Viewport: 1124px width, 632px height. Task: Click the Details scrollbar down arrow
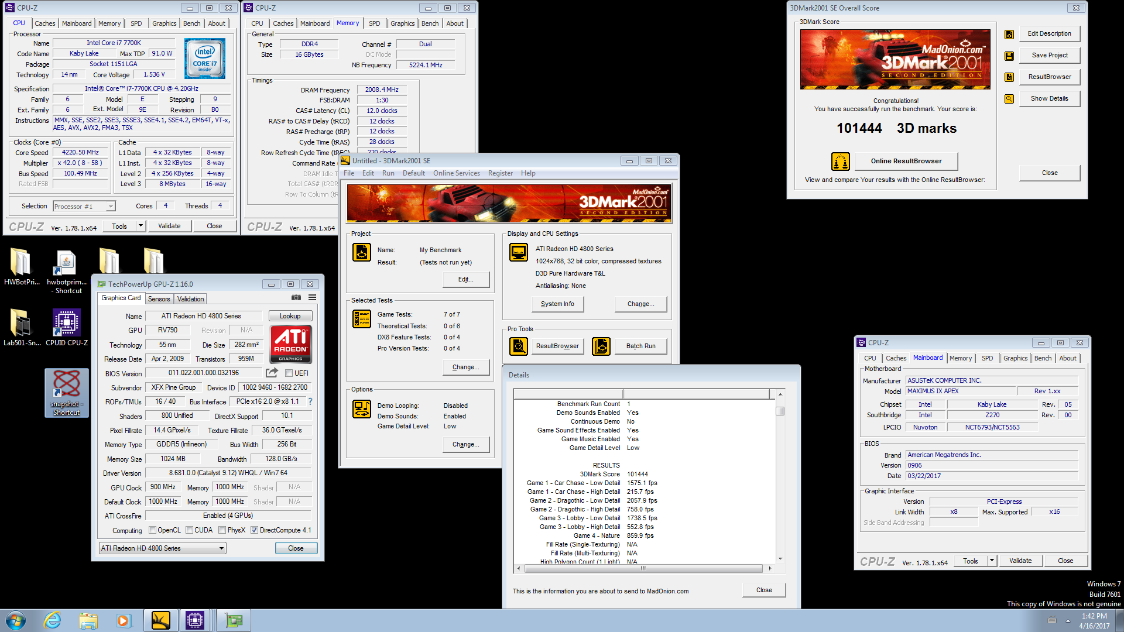pos(780,559)
